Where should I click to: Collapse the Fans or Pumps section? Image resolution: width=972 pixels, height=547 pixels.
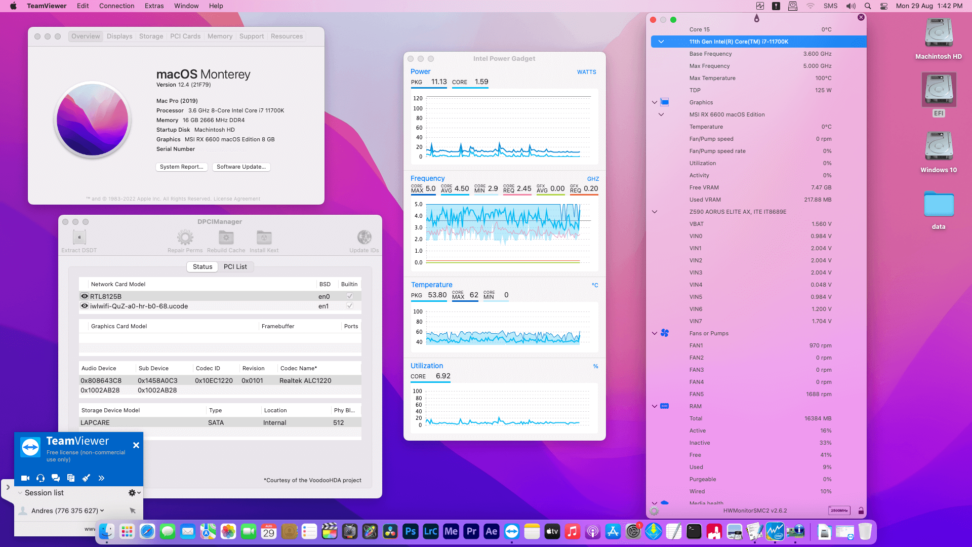(x=655, y=333)
